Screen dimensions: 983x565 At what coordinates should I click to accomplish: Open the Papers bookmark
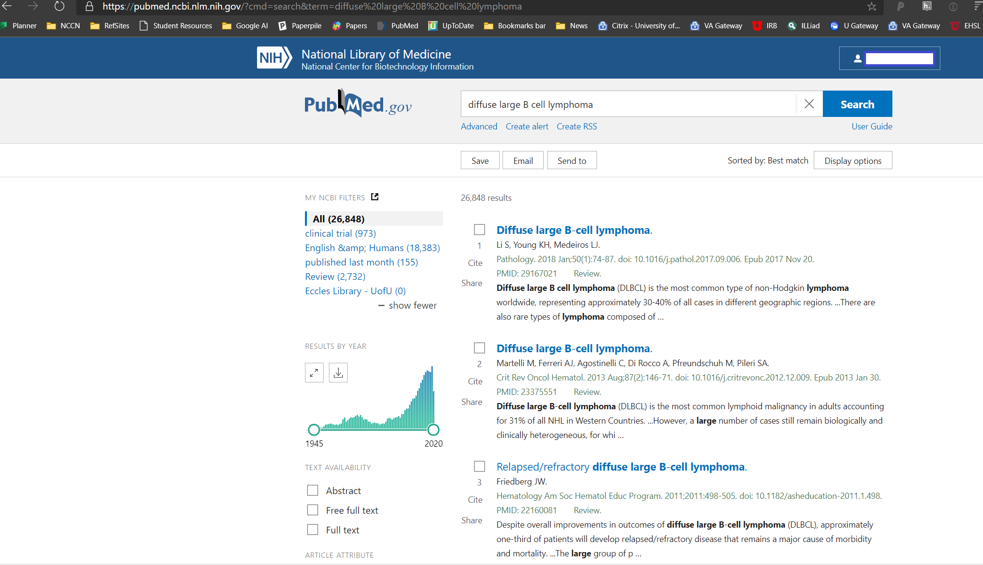[350, 26]
